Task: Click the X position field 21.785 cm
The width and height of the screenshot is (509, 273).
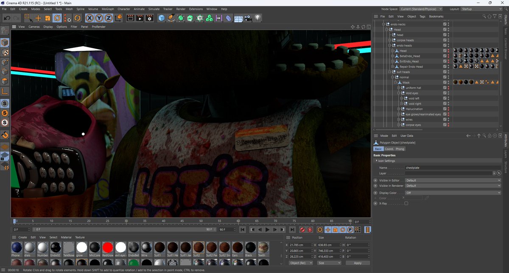Action: pyautogui.click(x=301, y=245)
